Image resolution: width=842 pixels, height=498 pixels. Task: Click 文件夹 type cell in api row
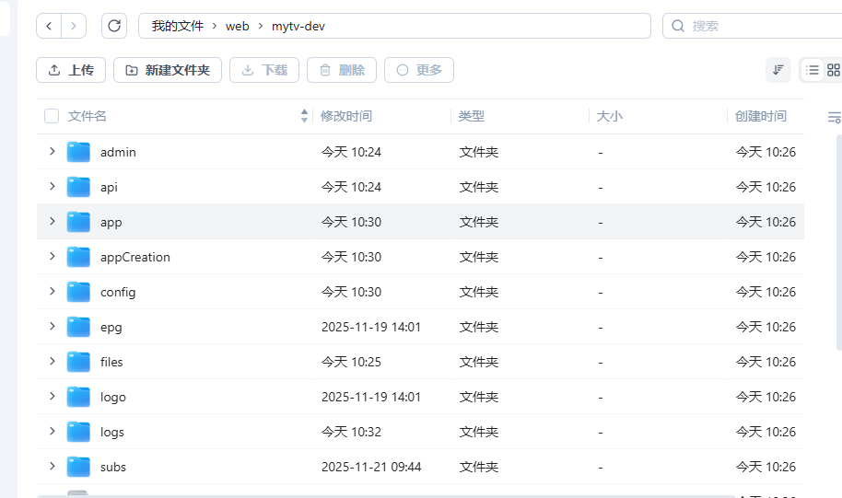(479, 187)
